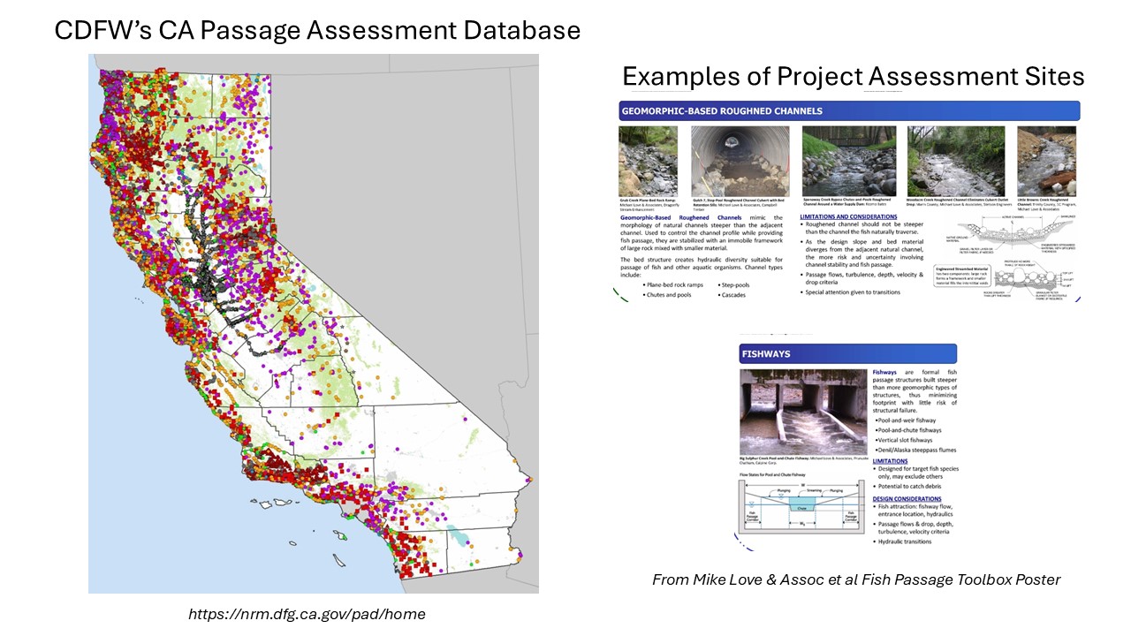Image resolution: width=1131 pixels, height=636 pixels.
Task: Open the Sparraway Creek Bypass channel photo
Action: click(849, 161)
